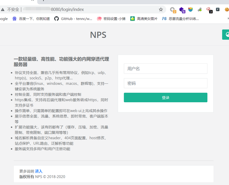229x185 pixels.
Task: Open the purple extension with 6 badge
Action: (182, 10)
